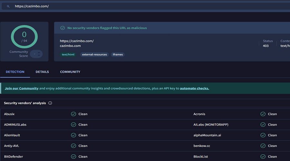
Task: Click the search magnifier icon in URL bar
Action: tap(8, 6)
